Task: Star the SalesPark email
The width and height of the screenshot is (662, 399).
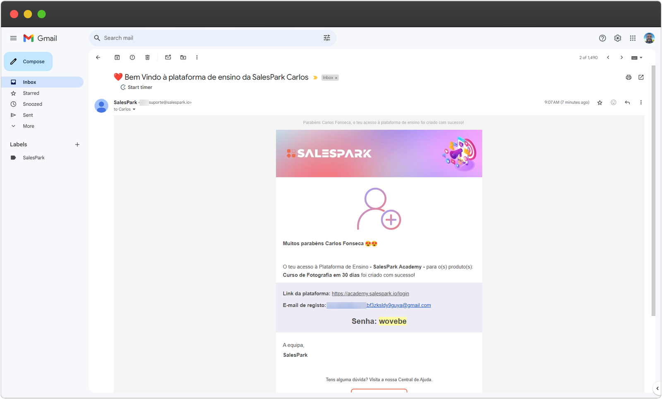Action: [x=600, y=103]
